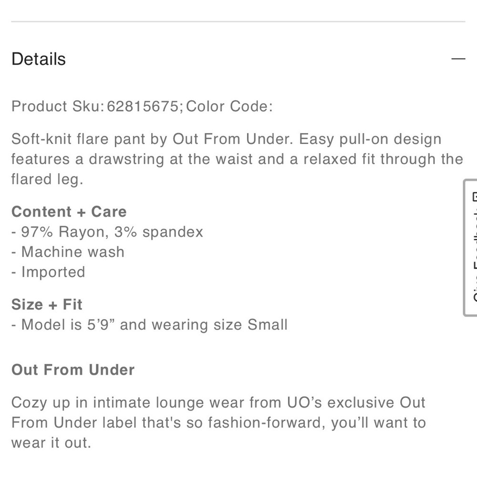Click the 97% Rayon content line

tap(107, 231)
